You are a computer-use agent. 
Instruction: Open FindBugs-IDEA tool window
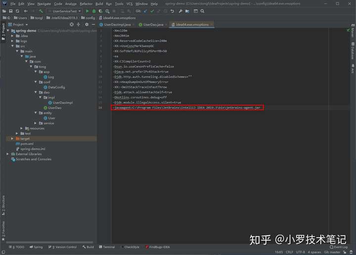[157, 247]
